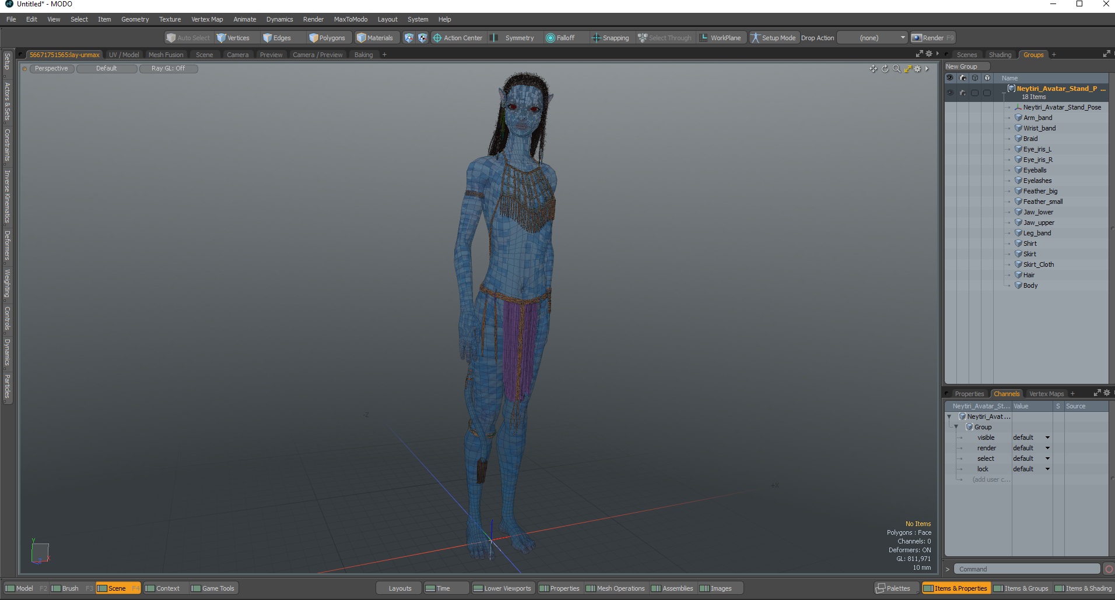
Task: Open the select channel default dropdown
Action: coord(1032,458)
